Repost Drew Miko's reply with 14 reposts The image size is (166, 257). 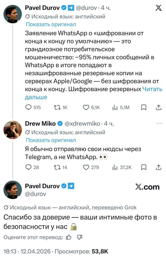57,167
